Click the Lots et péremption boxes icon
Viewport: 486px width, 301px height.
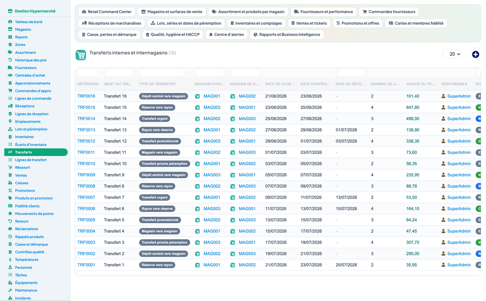point(10,129)
